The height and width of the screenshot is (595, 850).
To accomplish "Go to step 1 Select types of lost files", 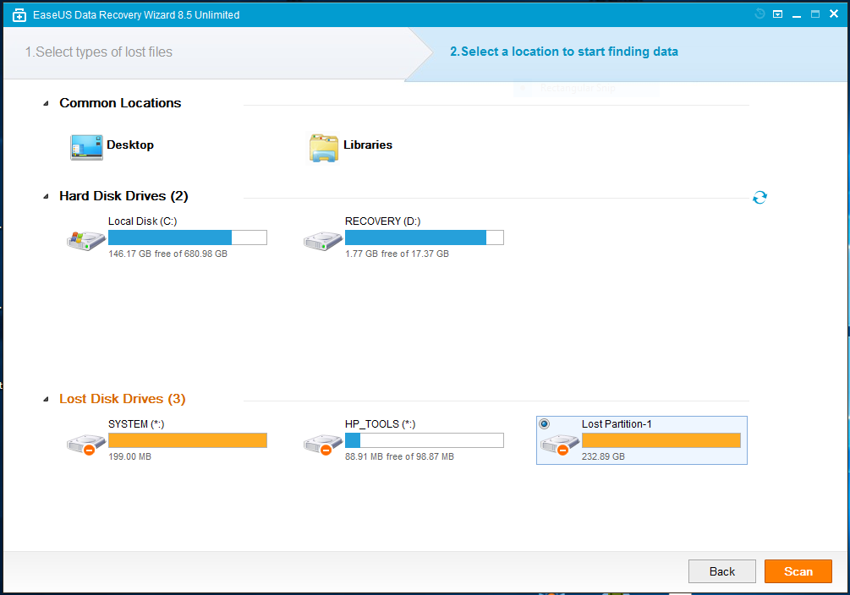I will 99,52.
